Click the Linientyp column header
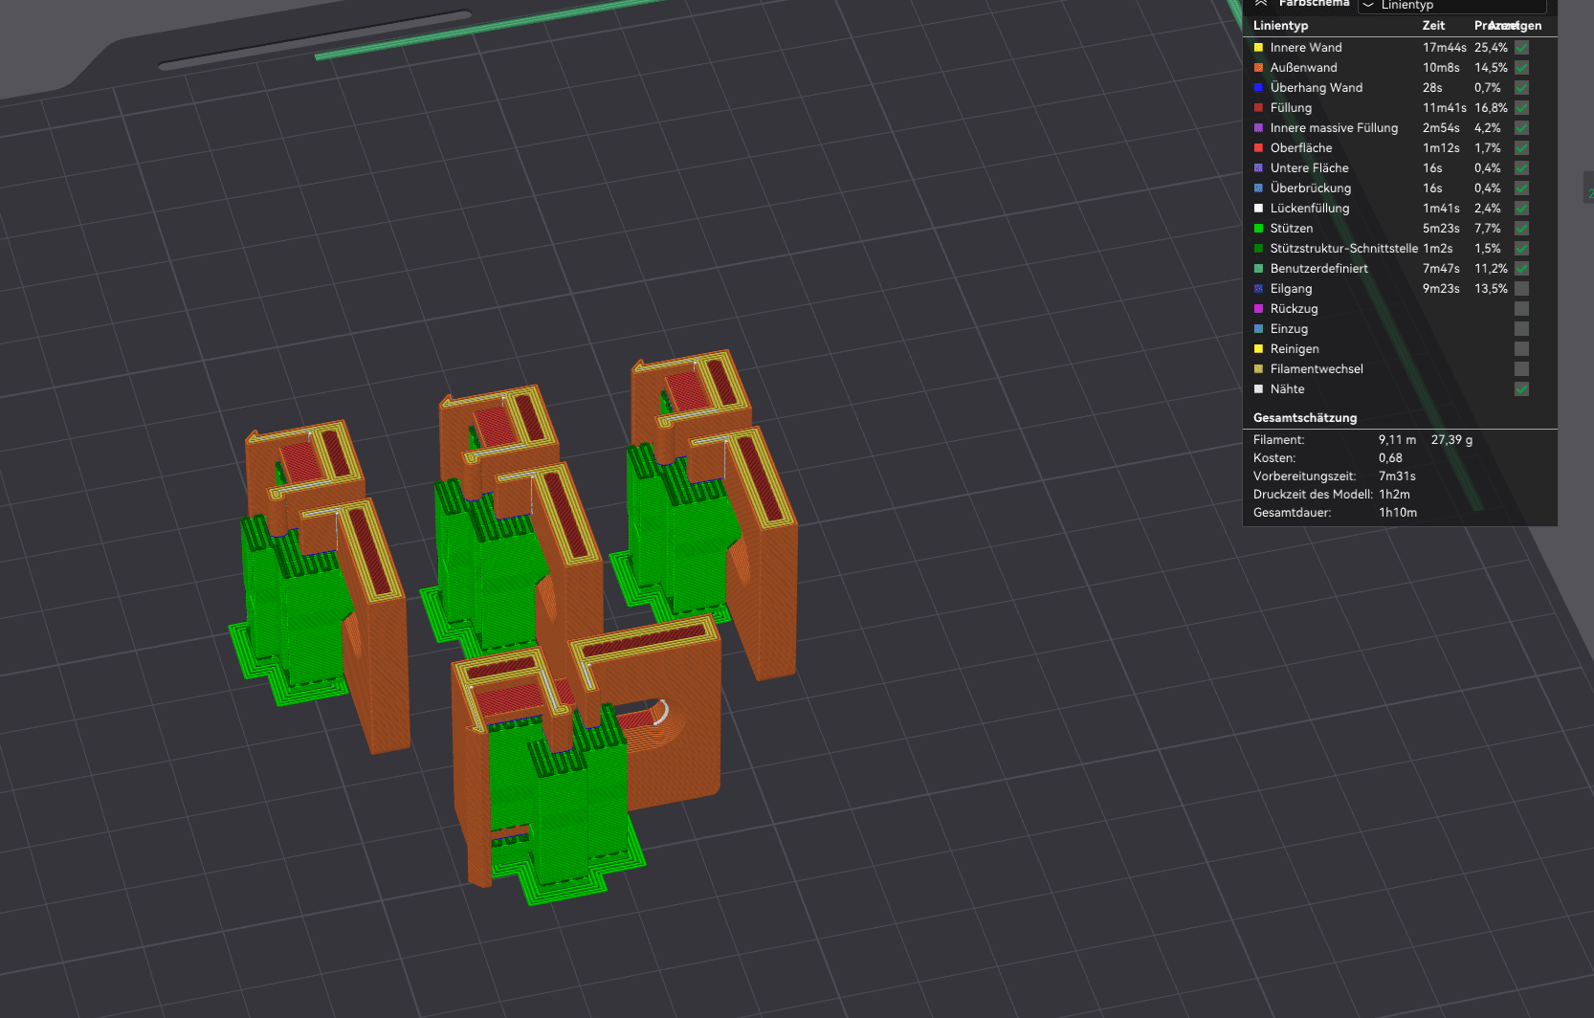Image resolution: width=1594 pixels, height=1018 pixels. pyautogui.click(x=1280, y=26)
